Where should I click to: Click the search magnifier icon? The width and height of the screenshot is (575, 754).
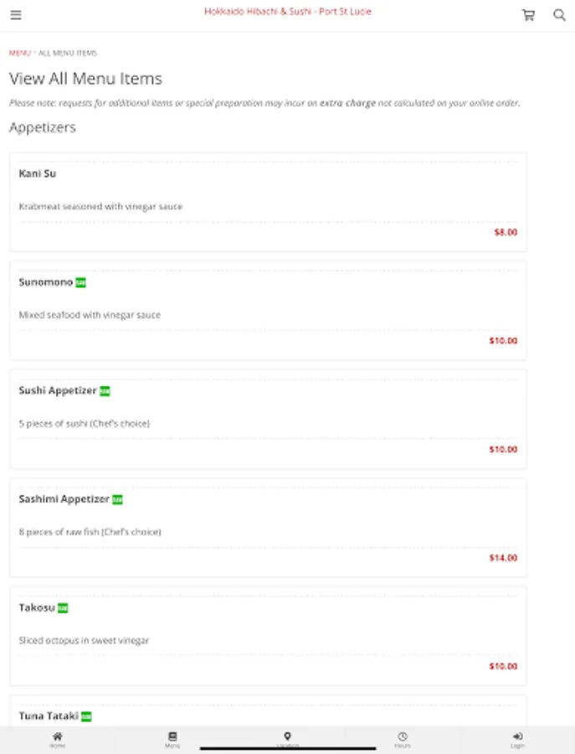point(559,15)
